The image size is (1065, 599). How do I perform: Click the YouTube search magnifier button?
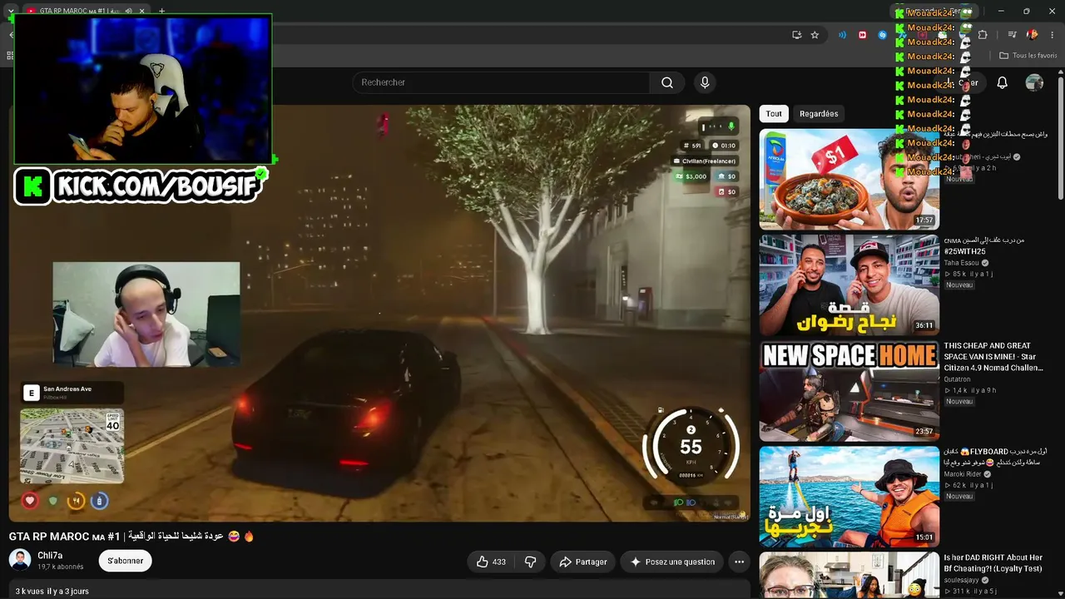(x=667, y=82)
